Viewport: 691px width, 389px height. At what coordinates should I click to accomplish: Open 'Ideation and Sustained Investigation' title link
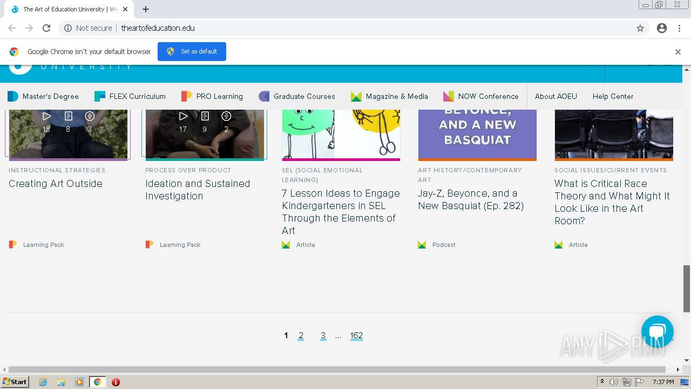pos(198,190)
